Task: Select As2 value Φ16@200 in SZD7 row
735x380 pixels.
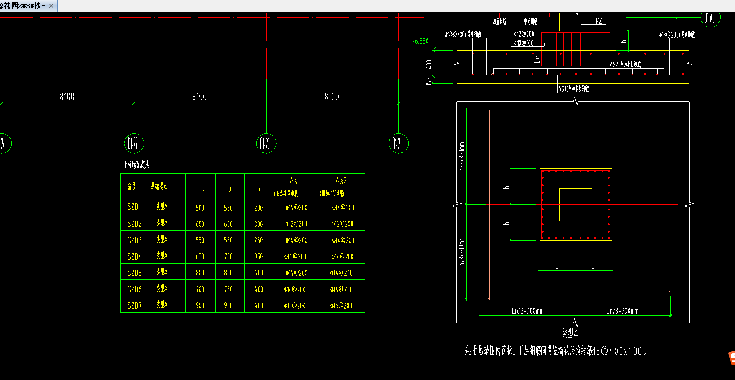Action: coord(341,305)
